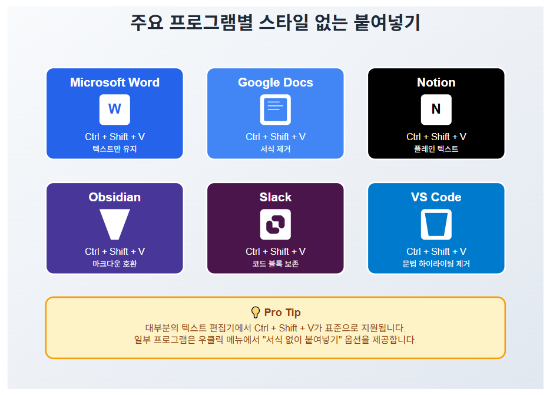553x395 pixels.
Task: Select the Google Docs card title
Action: tap(276, 82)
